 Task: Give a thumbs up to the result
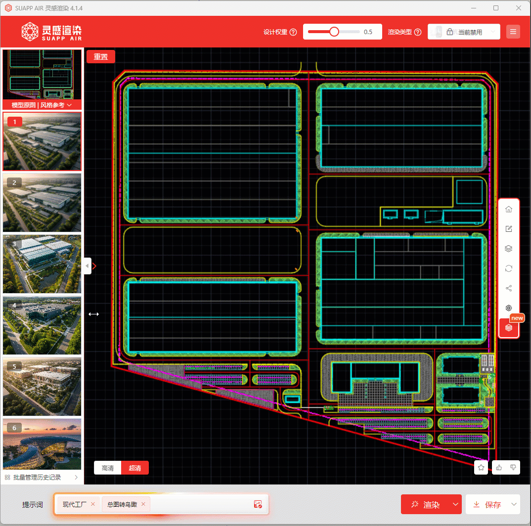[x=499, y=467]
